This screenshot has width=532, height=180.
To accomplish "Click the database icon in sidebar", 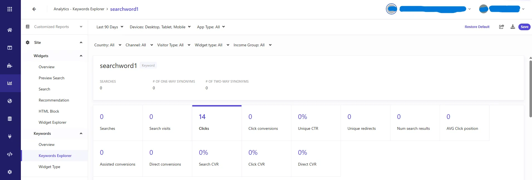I will [10, 119].
